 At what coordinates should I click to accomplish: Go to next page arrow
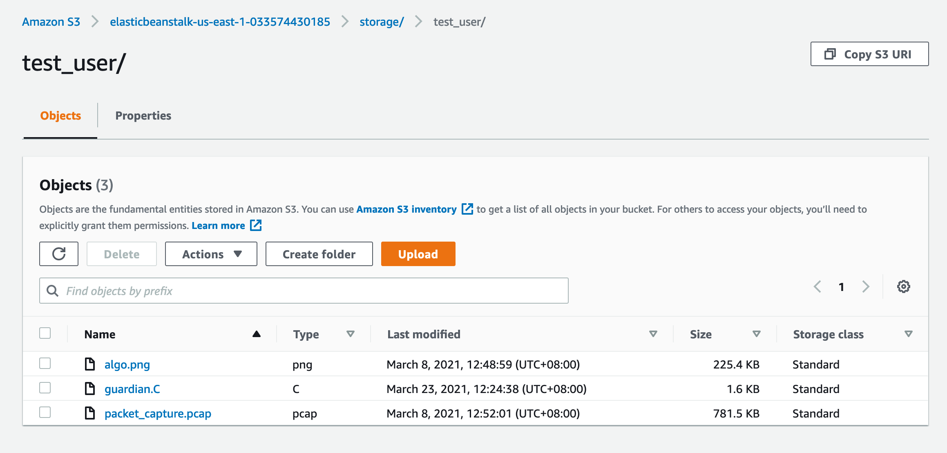[866, 286]
